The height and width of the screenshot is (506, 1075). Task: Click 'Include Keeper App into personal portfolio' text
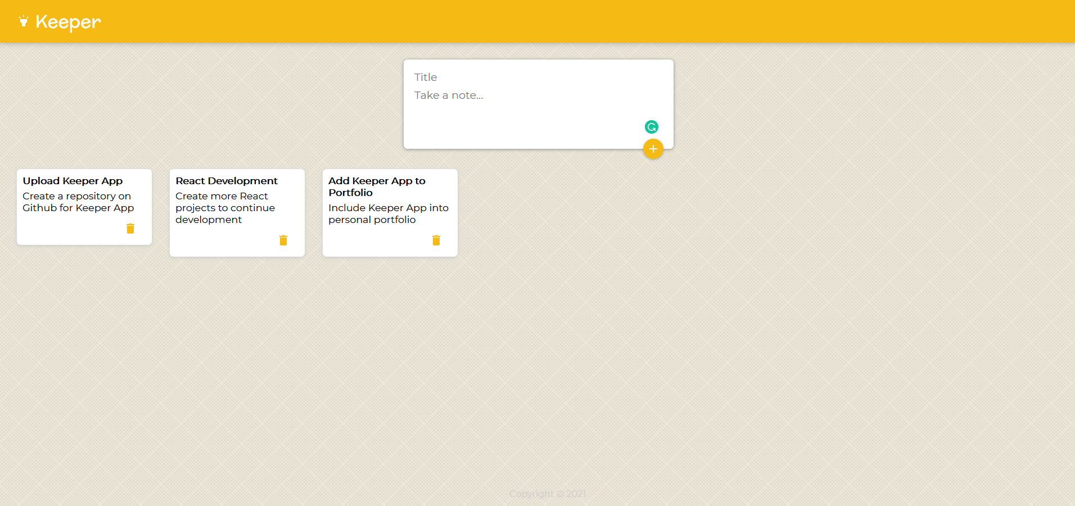tap(388, 214)
